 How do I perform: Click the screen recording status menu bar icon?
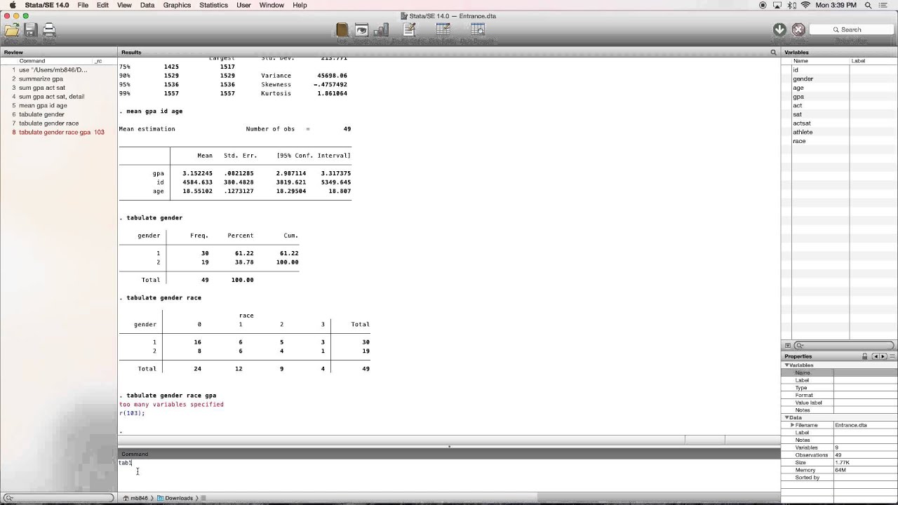(763, 5)
